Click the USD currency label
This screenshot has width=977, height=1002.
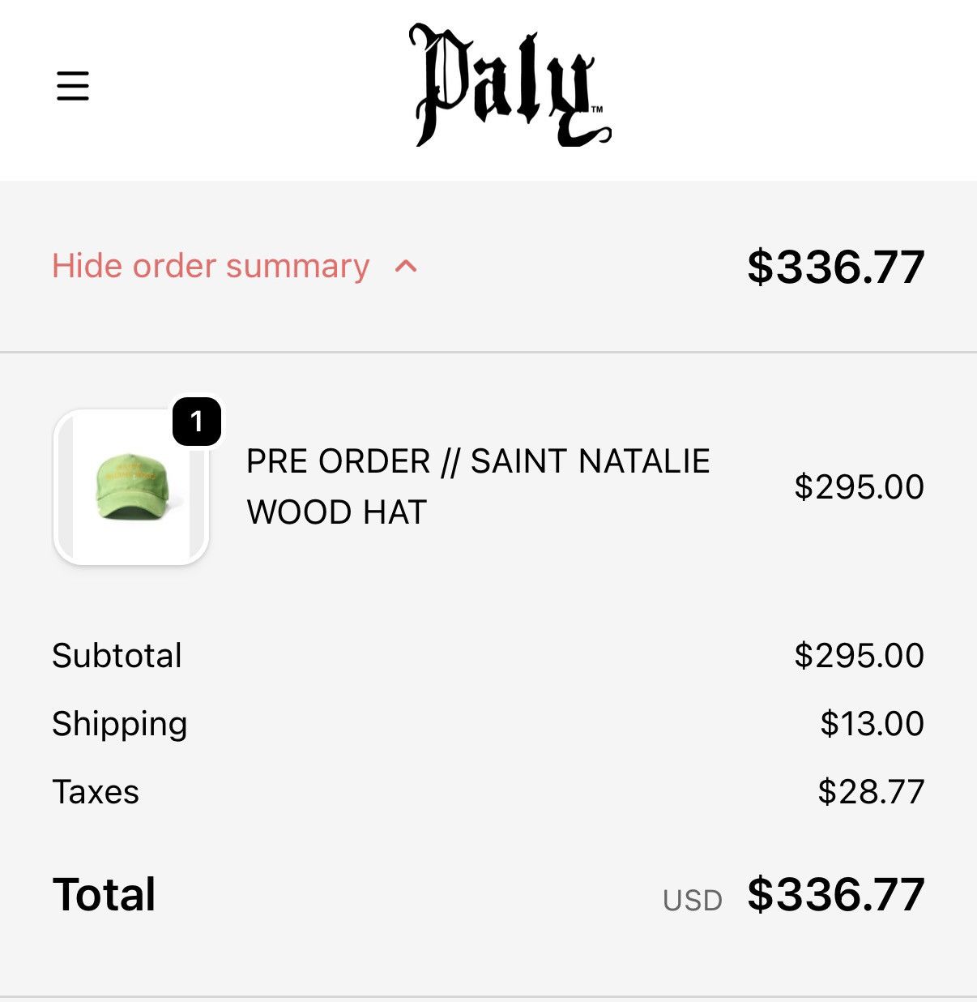[x=692, y=901]
